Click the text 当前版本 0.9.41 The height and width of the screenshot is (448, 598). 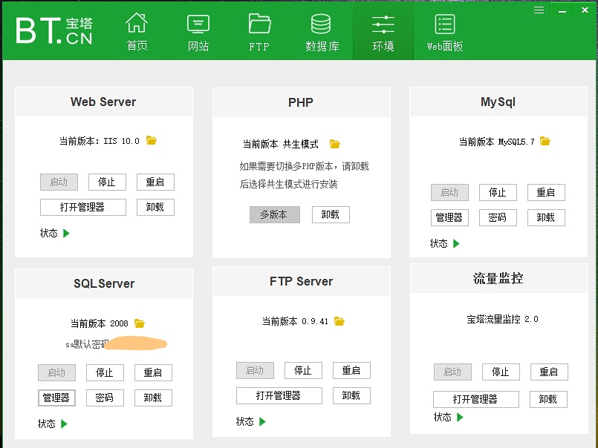(295, 321)
